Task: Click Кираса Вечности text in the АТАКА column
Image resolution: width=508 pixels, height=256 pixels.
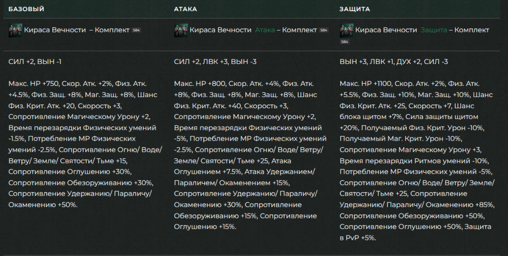Action: [x=220, y=30]
